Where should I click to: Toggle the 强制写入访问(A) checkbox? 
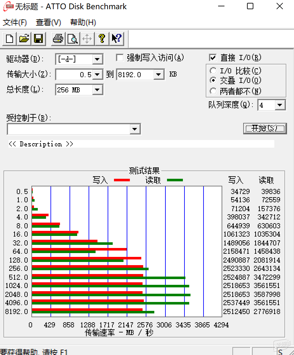pyautogui.click(x=120, y=58)
